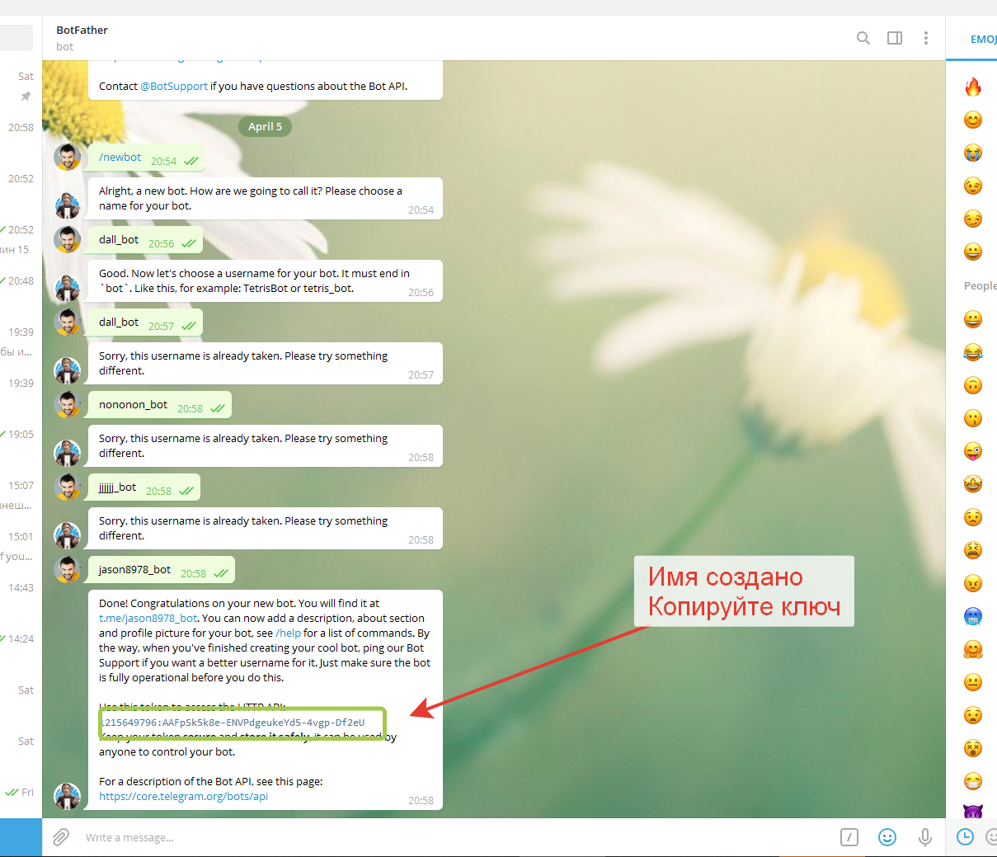Click in the Write a message field

point(412,837)
